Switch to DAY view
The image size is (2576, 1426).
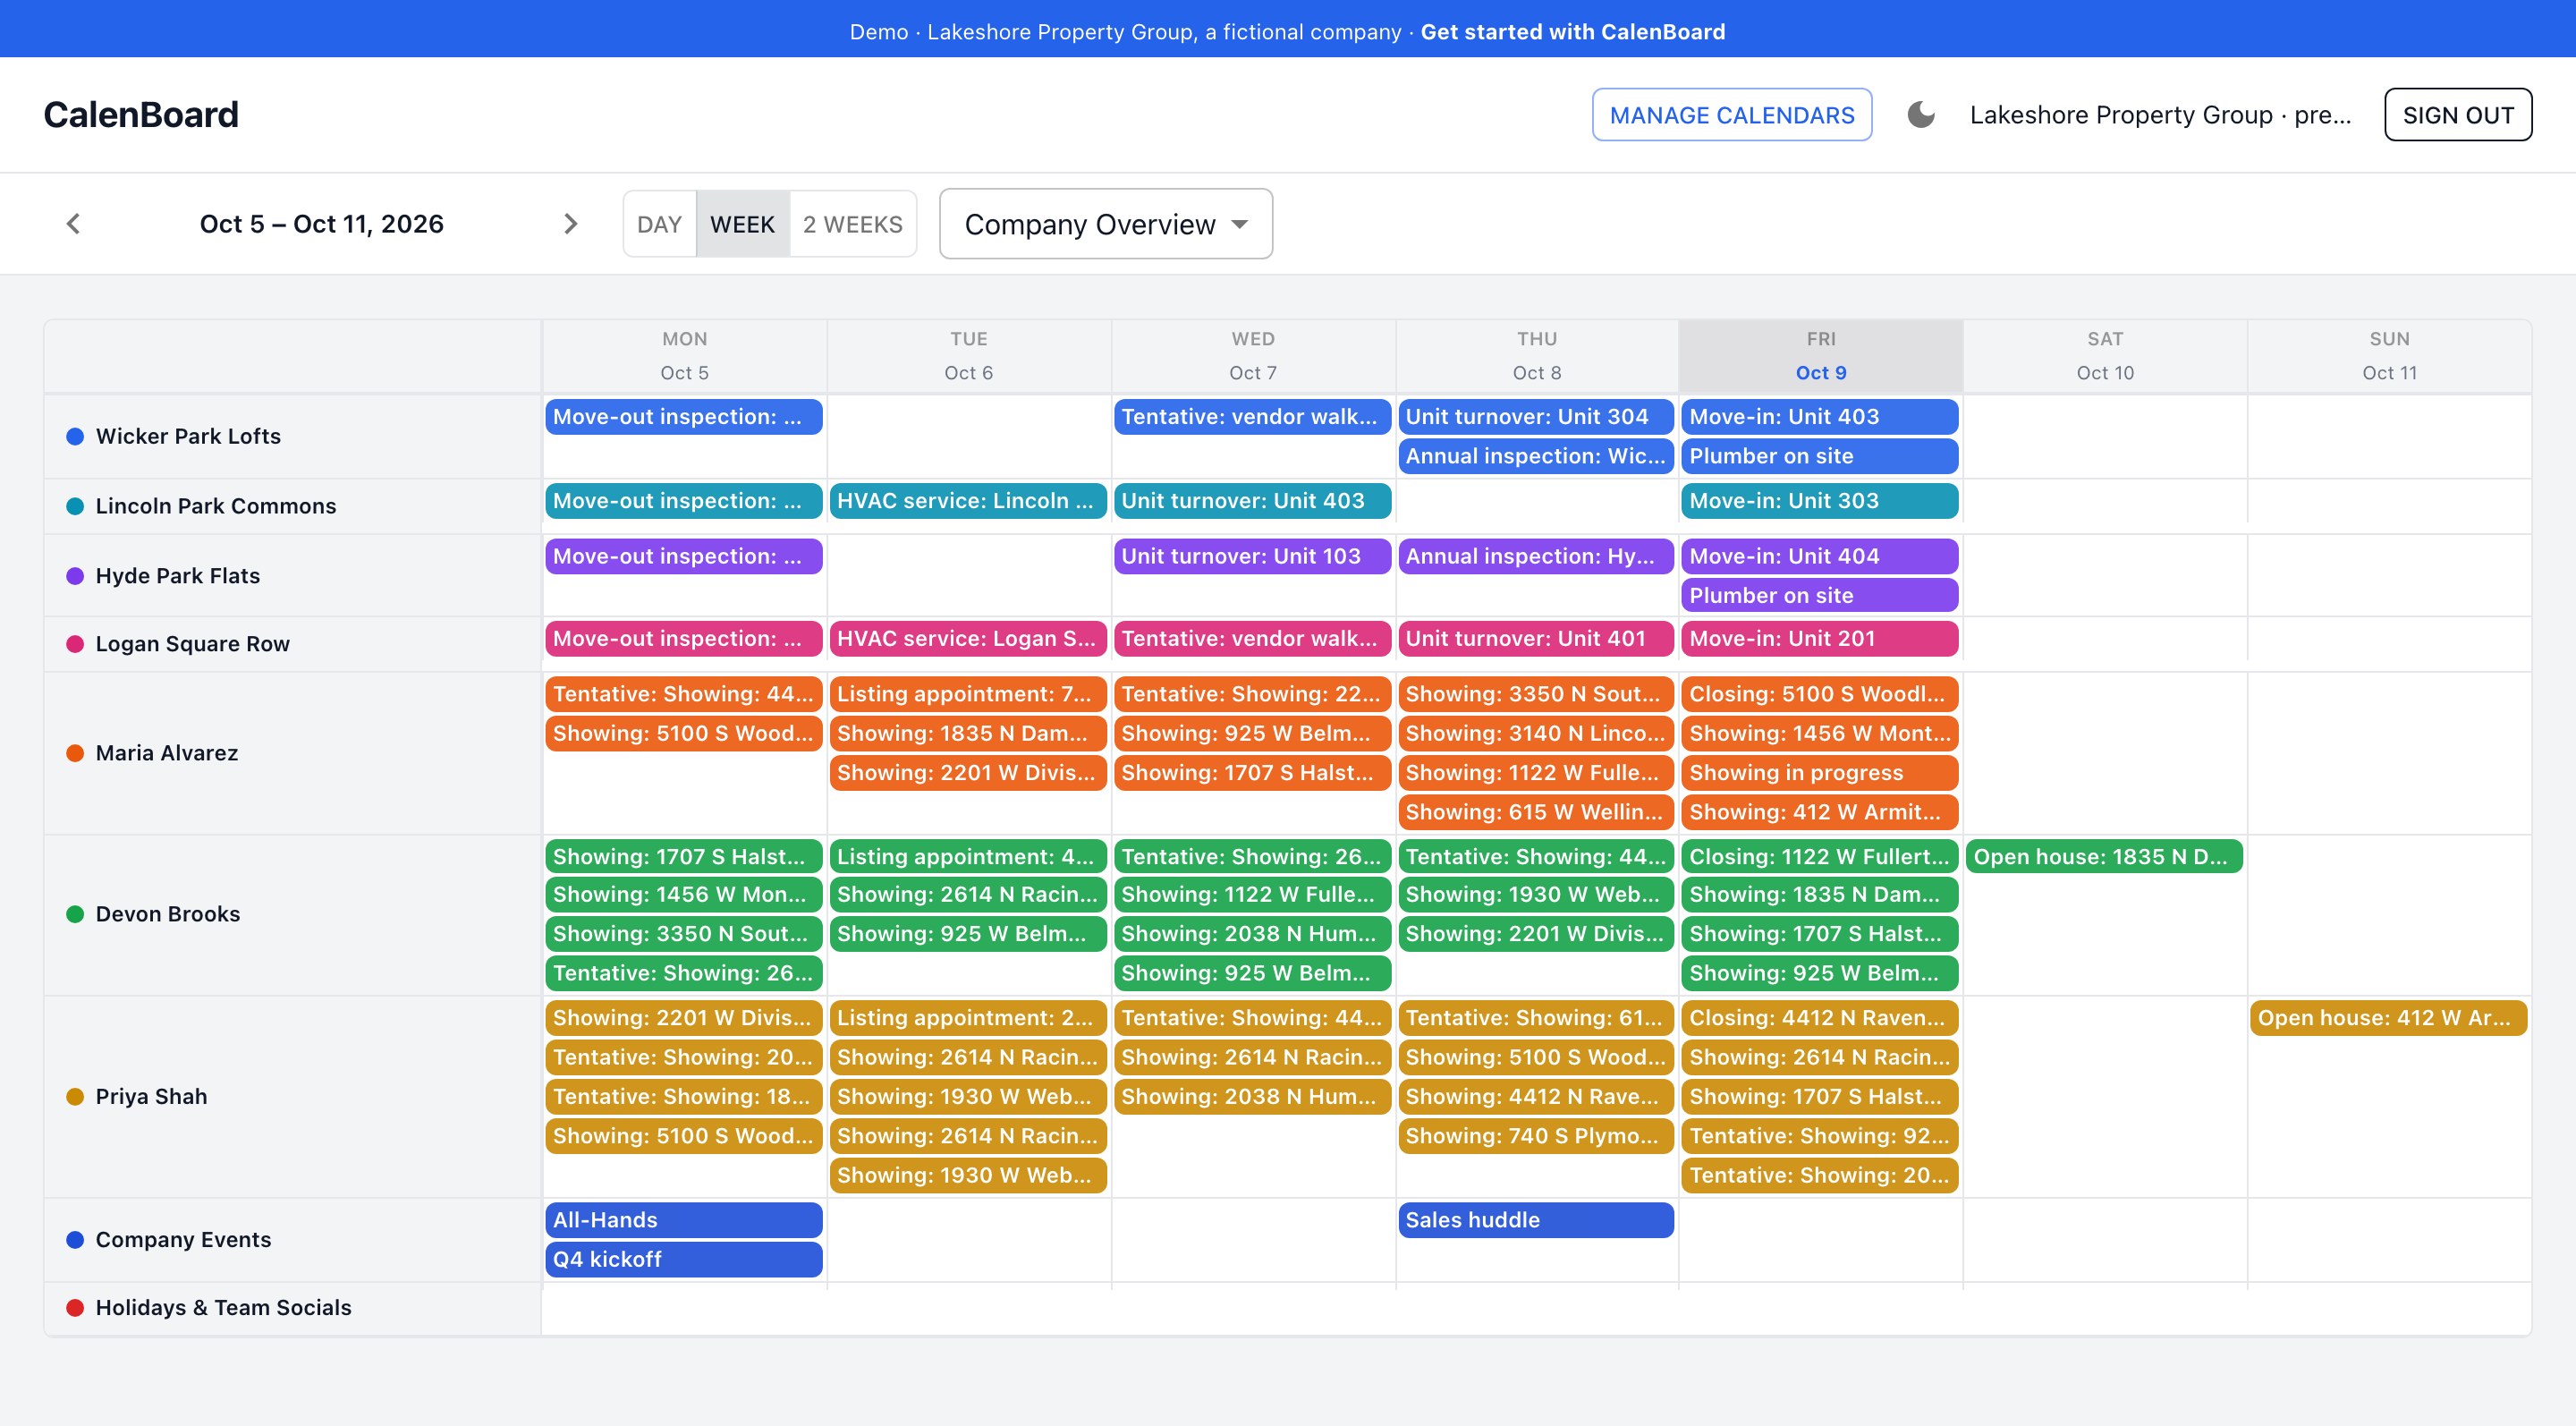click(659, 224)
